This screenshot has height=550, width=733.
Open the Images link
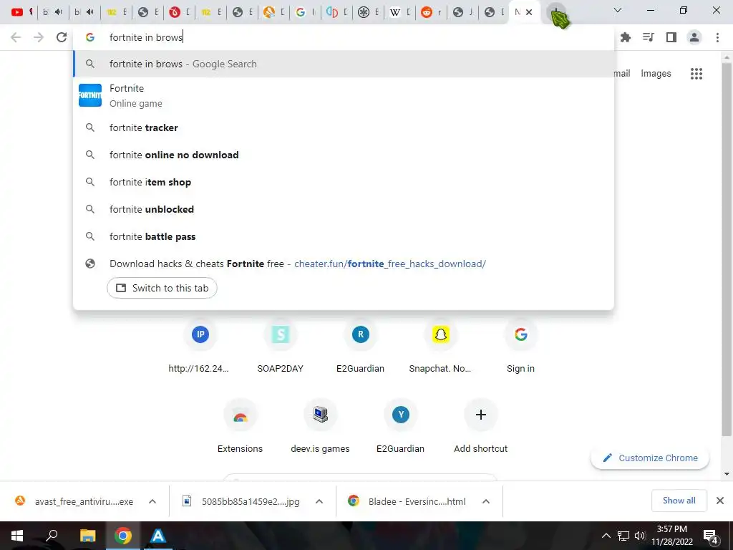656,74
